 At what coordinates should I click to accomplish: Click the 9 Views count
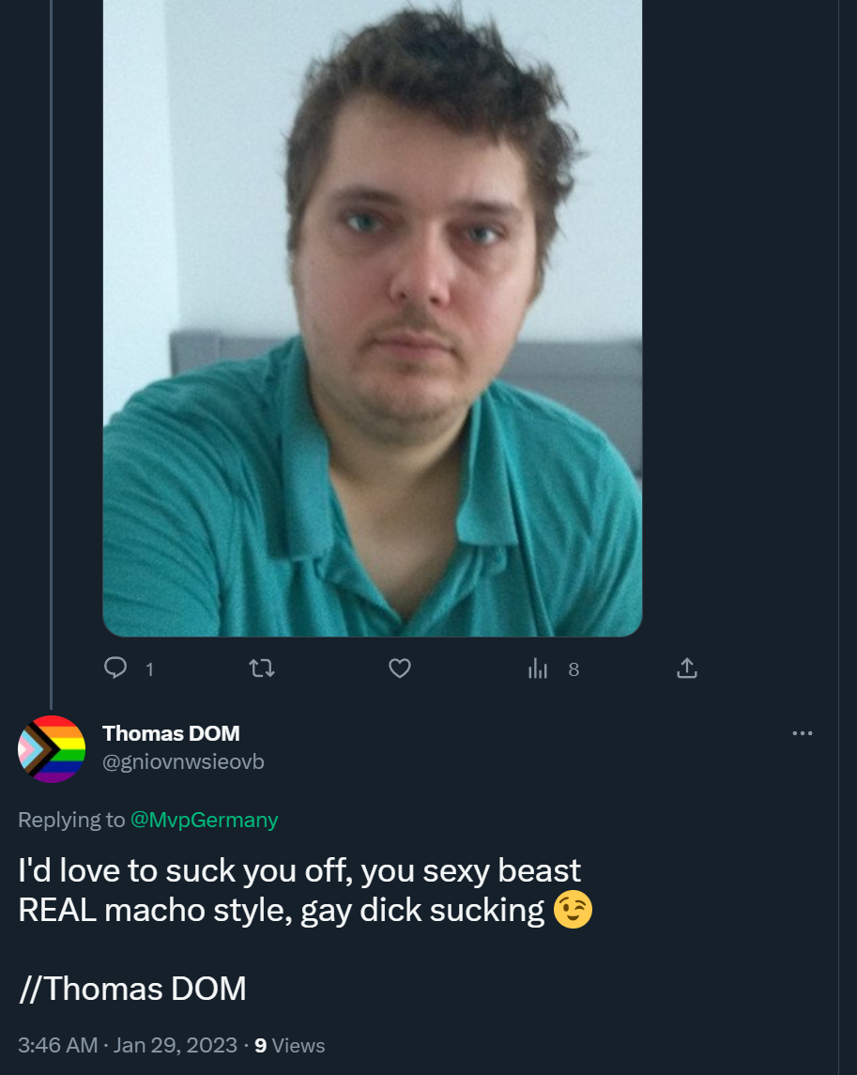tap(289, 1046)
